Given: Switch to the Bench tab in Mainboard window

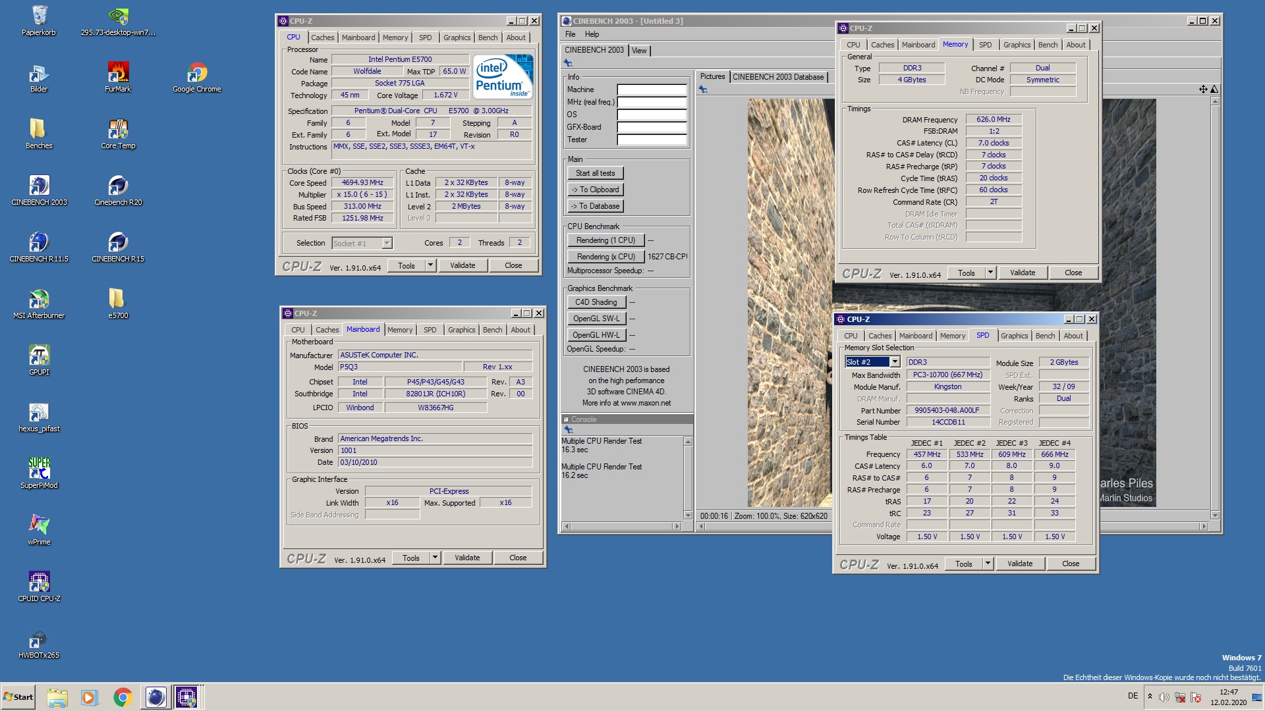Looking at the screenshot, I should [492, 330].
